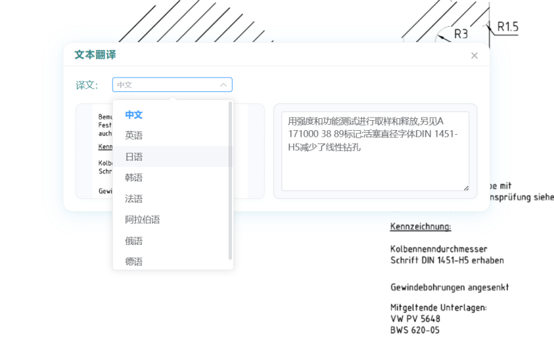
Task: Choose 德语 as translation language
Action: pos(173,261)
